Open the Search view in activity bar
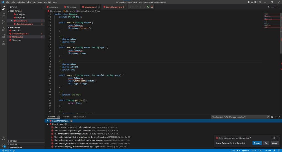This screenshot has width=282, height=152. (x=3, y=15)
